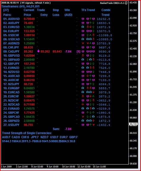141x171 pixels.
Task: Click the 15 Jun 11:00 time axis label
Action: pos(99,167)
